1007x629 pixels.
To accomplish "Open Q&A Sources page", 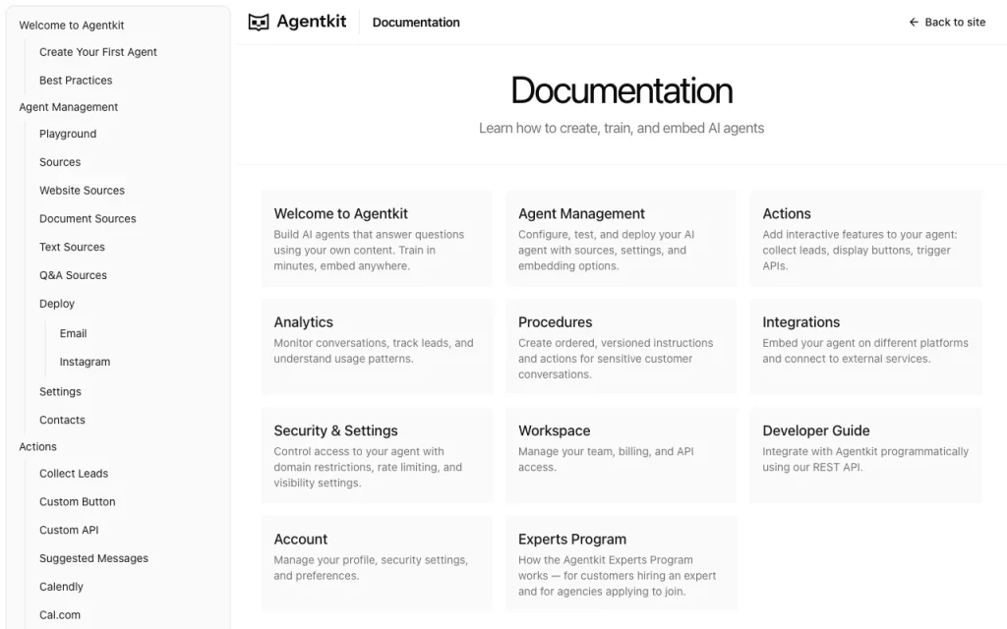I will tap(73, 275).
